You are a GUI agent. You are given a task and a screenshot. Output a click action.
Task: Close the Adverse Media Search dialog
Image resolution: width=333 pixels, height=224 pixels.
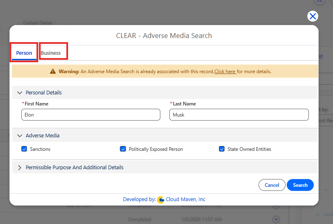click(x=313, y=16)
